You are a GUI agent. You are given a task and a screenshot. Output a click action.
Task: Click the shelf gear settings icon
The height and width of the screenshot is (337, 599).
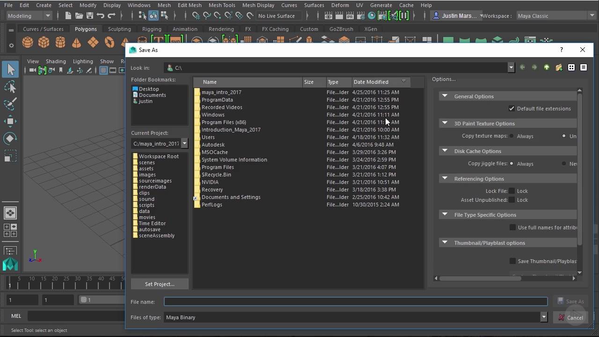11,45
